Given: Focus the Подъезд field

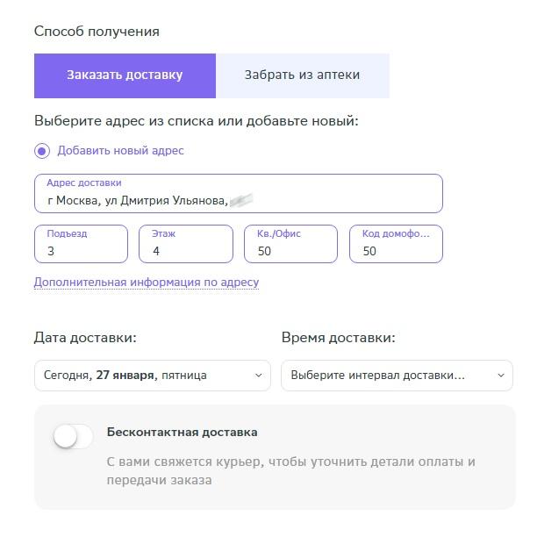Looking at the screenshot, I should click(x=82, y=244).
